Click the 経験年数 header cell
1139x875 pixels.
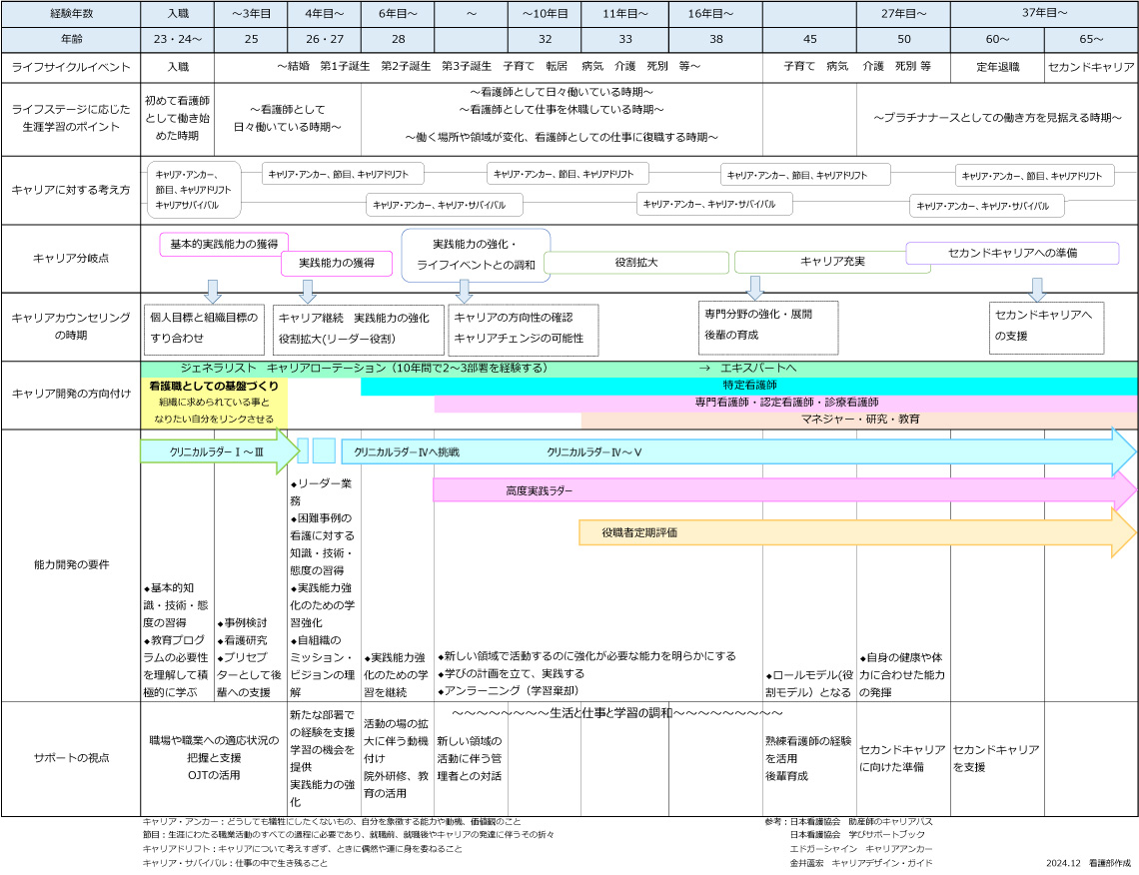71,14
